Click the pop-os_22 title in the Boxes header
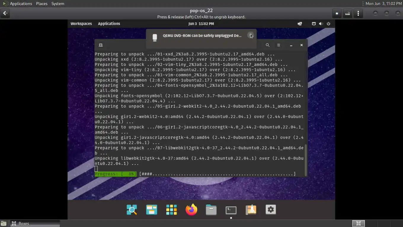The height and width of the screenshot is (227, 403). coord(201,11)
